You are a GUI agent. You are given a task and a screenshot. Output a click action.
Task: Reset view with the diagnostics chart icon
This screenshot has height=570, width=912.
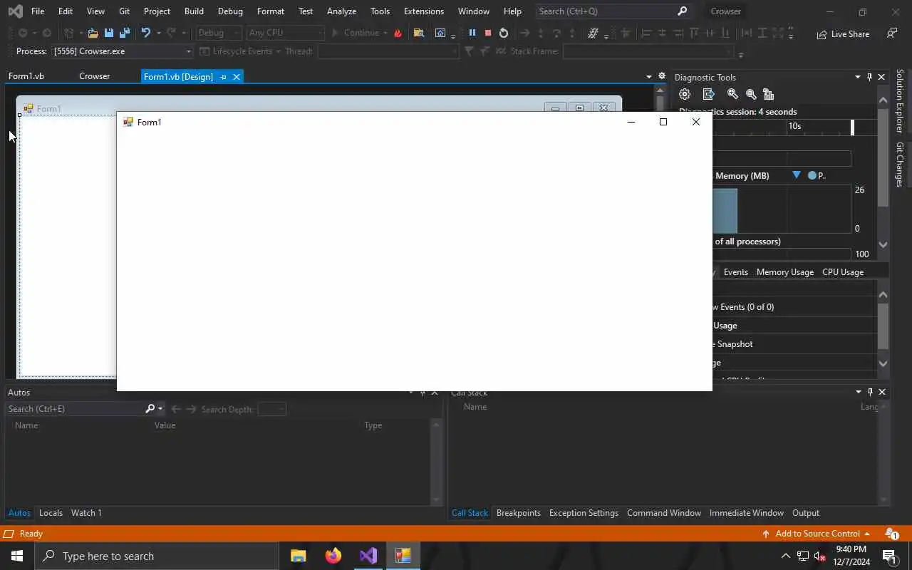[x=768, y=94]
